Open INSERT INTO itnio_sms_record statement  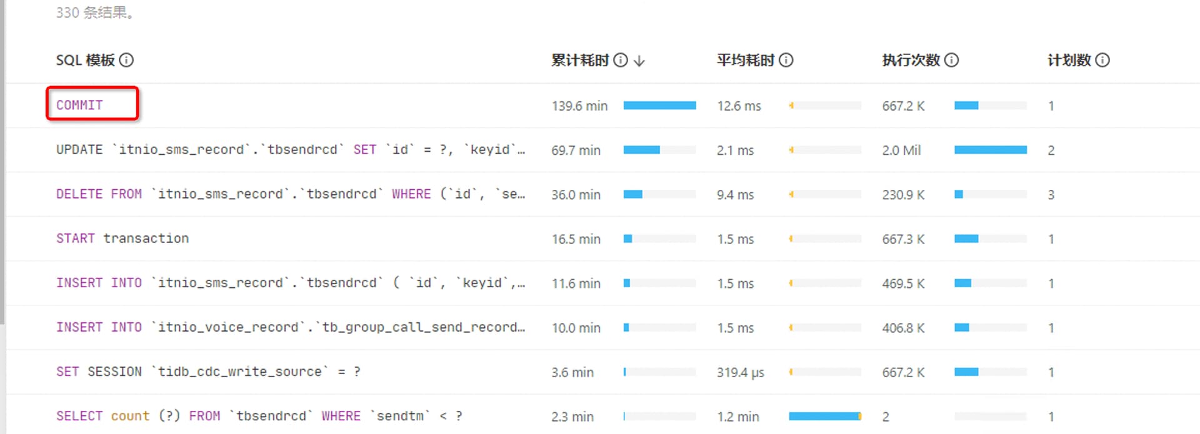coord(290,283)
